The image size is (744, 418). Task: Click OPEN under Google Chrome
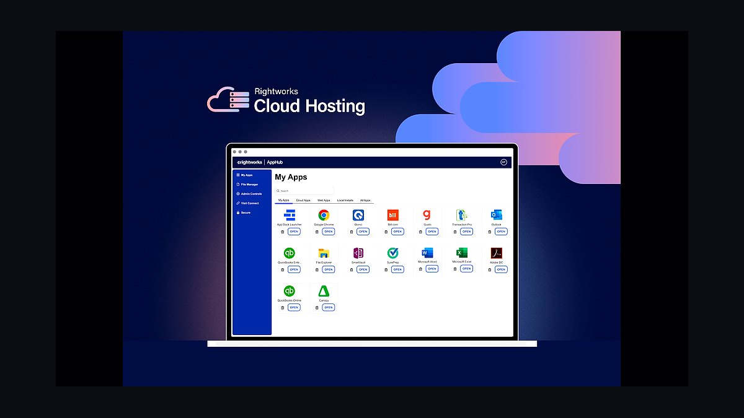(329, 232)
